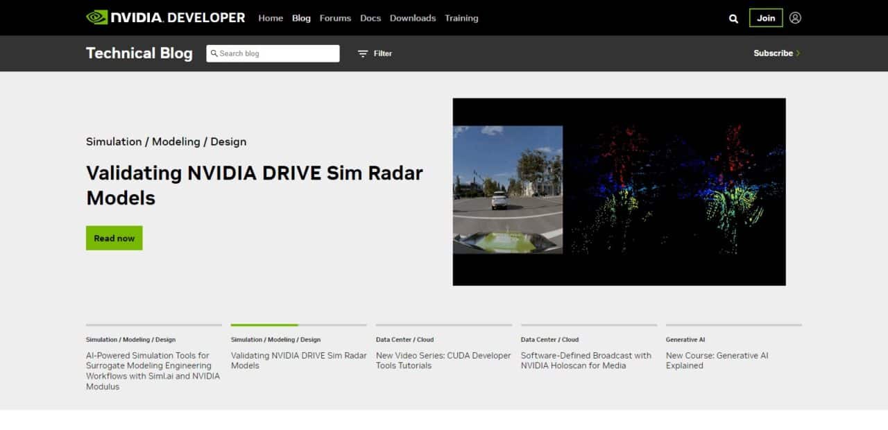888x430 pixels.
Task: Open the Downloads navigation item
Action: tap(413, 18)
